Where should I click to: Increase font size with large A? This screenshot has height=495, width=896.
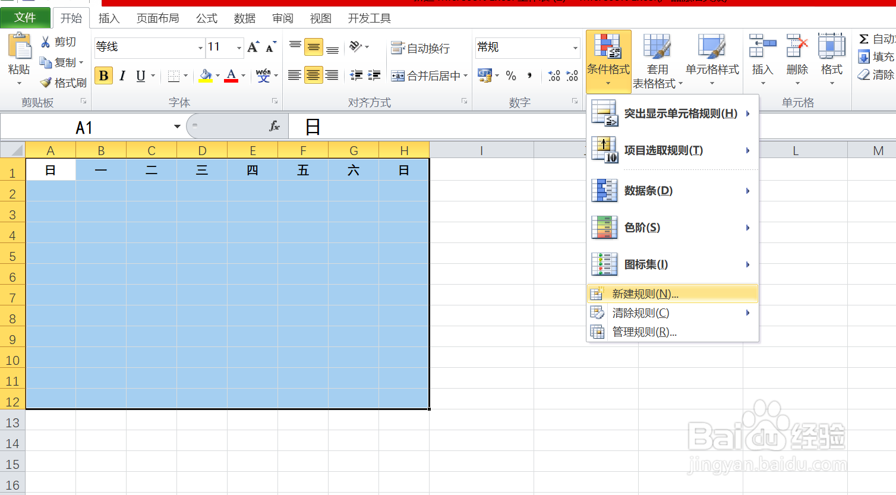[x=253, y=47]
